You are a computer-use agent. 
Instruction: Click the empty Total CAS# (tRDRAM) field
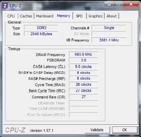click(84, 109)
